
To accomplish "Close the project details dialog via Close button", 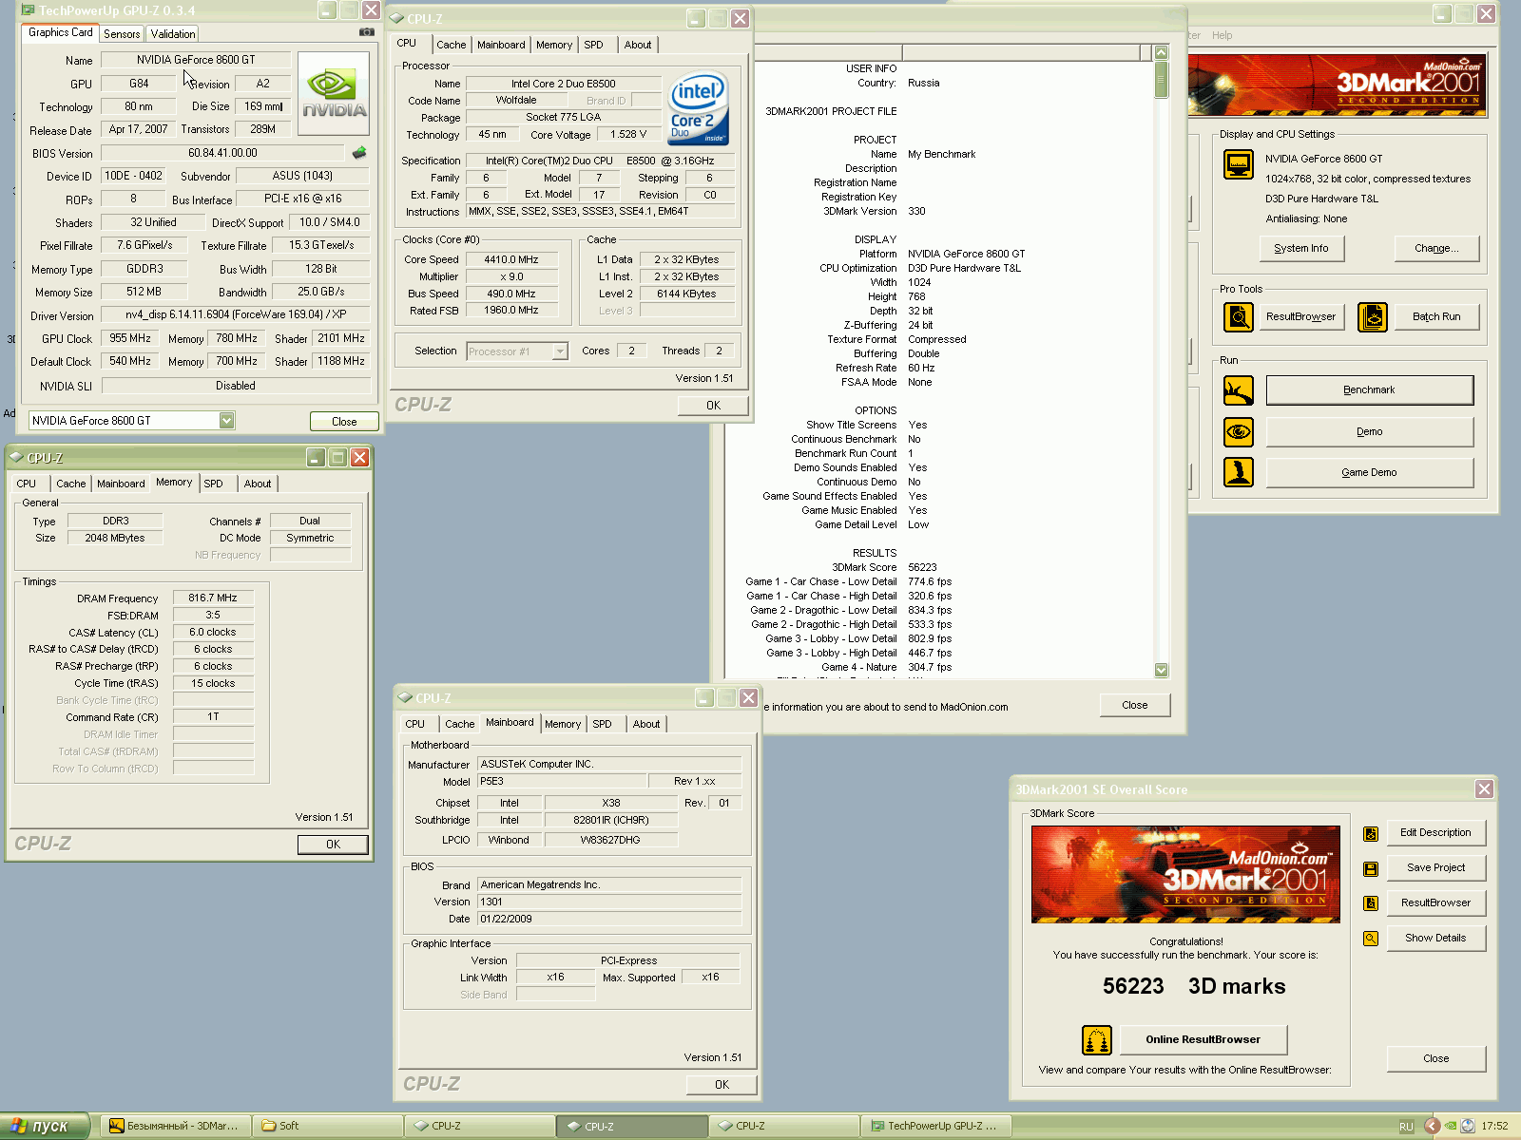I will pos(1134,706).
